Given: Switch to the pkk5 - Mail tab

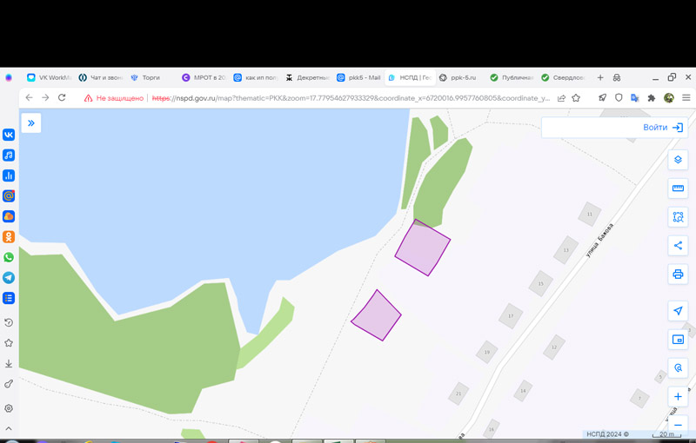Looking at the screenshot, I should coord(358,77).
